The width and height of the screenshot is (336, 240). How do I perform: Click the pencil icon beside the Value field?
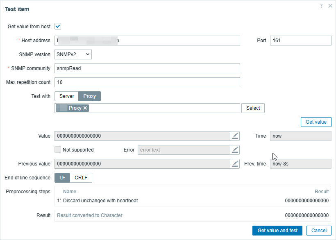[235, 136]
